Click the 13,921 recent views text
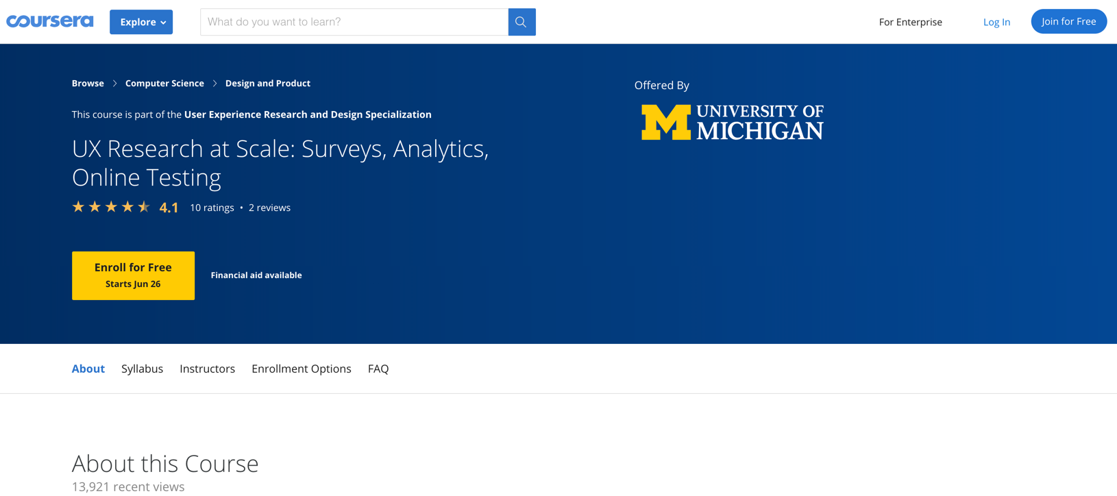Image resolution: width=1117 pixels, height=496 pixels. pyautogui.click(x=128, y=486)
